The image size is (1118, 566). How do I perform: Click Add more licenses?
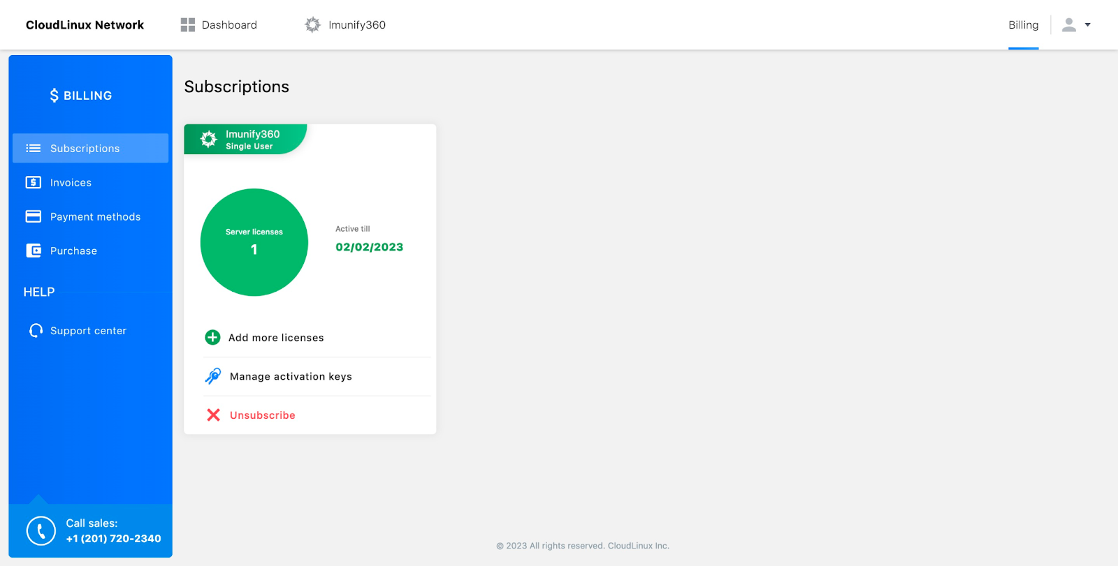click(276, 338)
